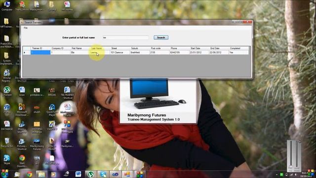Image resolution: width=316 pixels, height=178 pixels.
Task: Open the MFTrainee folder on desktop
Action: 6,23
